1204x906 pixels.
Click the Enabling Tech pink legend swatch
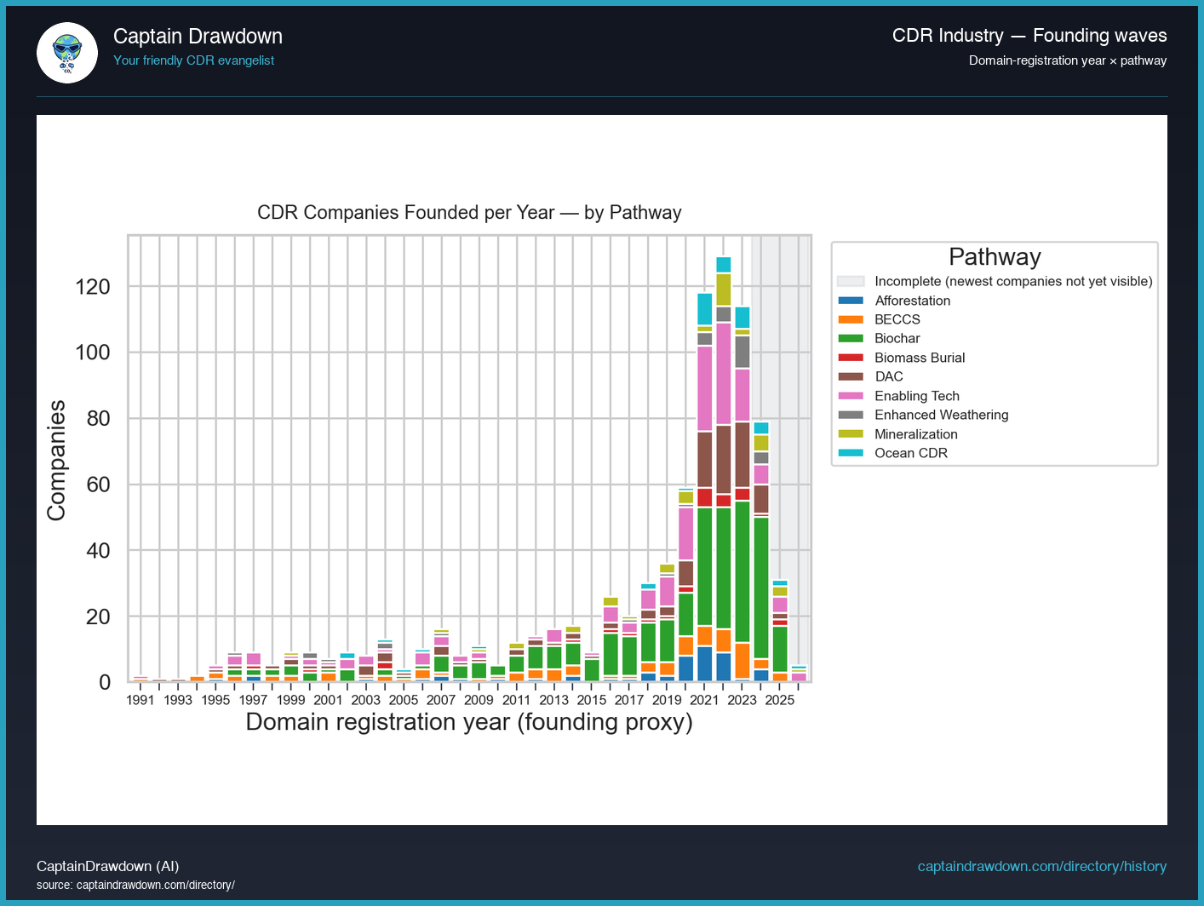[x=851, y=396]
